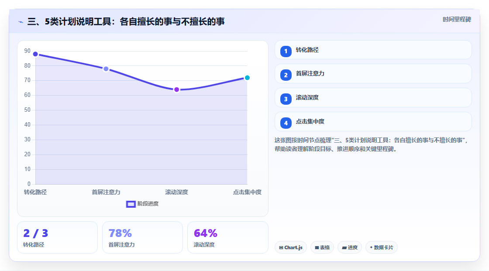Click the numbered badge 1 for 转化路径
This screenshot has height=271, width=489.
(x=286, y=51)
